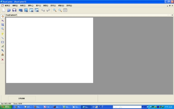Screen dimensions: 174x109
Task: Switch to the 3 M taskbar button
Action: 47,107
